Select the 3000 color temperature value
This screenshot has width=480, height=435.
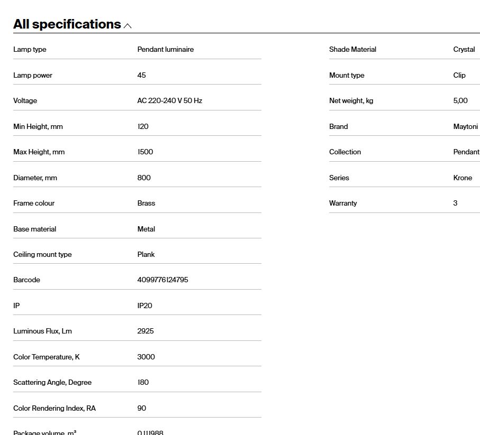[x=146, y=357]
